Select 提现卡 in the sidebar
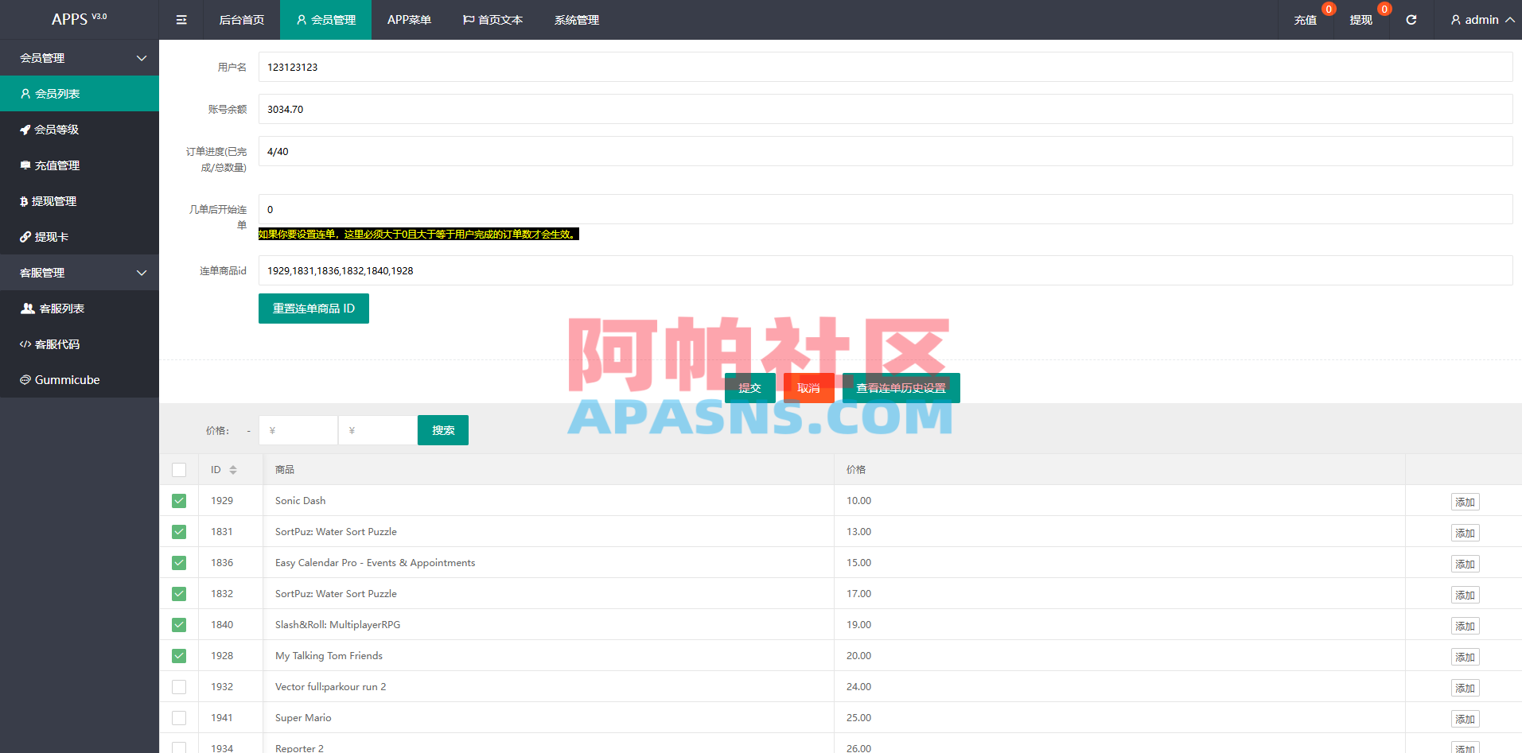The image size is (1522, 753). click(x=52, y=236)
